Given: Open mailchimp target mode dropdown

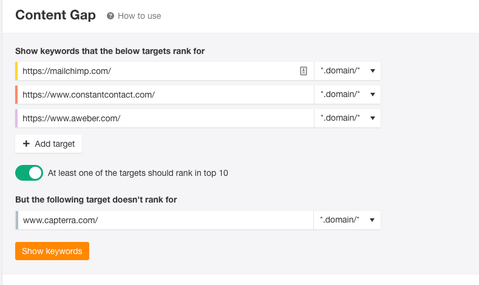Looking at the screenshot, I should click(348, 71).
